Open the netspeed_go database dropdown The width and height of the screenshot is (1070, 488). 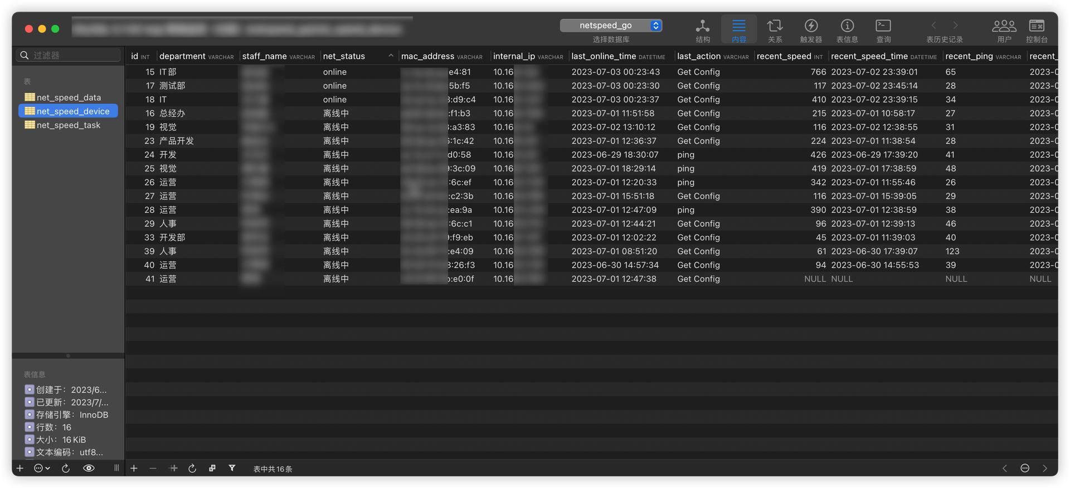point(611,26)
